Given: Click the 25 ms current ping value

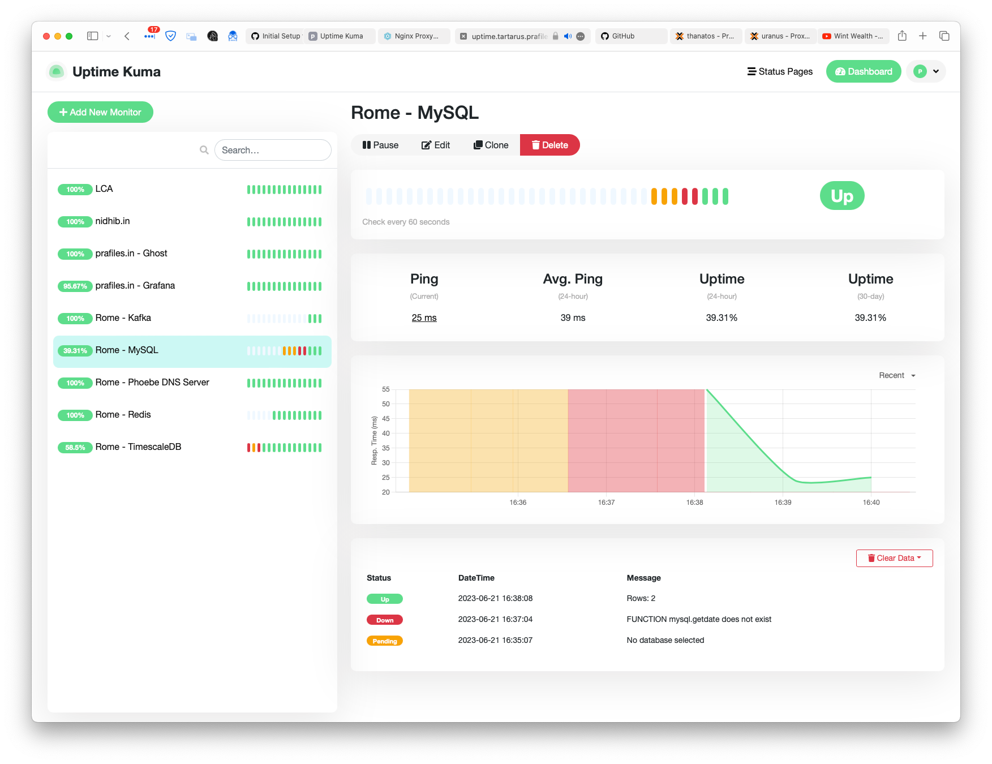Looking at the screenshot, I should click(424, 318).
